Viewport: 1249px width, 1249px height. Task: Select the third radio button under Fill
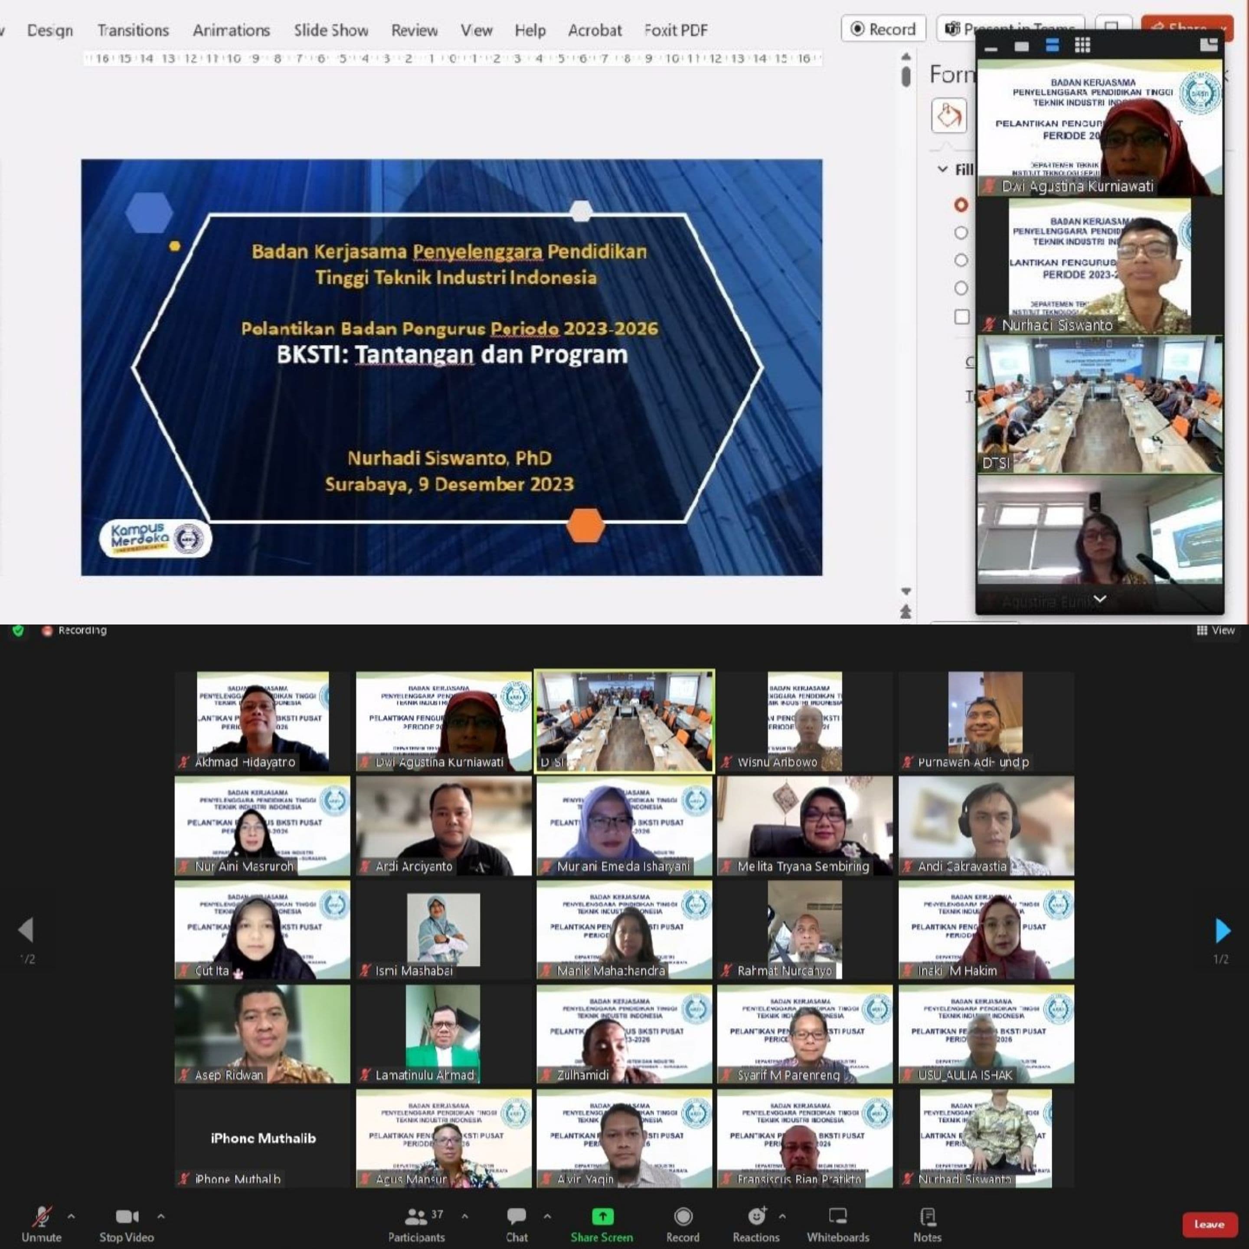[961, 261]
